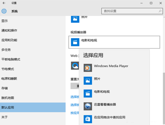Image resolution: width=165 pixels, height=125 pixels.
Task: Open 节电模式 settings page
Action: [33, 69]
